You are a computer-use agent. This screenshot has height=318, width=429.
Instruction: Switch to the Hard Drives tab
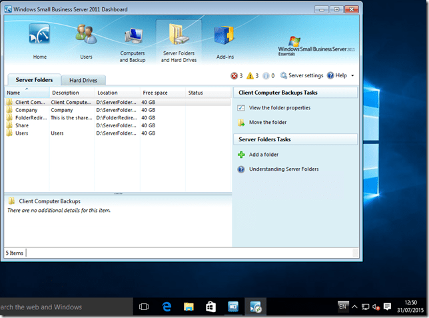tap(84, 81)
